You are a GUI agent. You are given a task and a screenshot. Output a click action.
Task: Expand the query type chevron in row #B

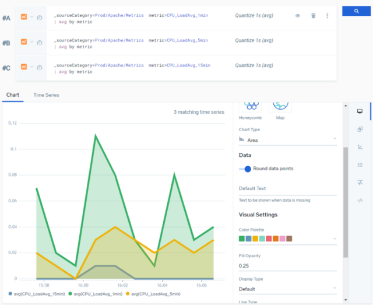[31, 42]
